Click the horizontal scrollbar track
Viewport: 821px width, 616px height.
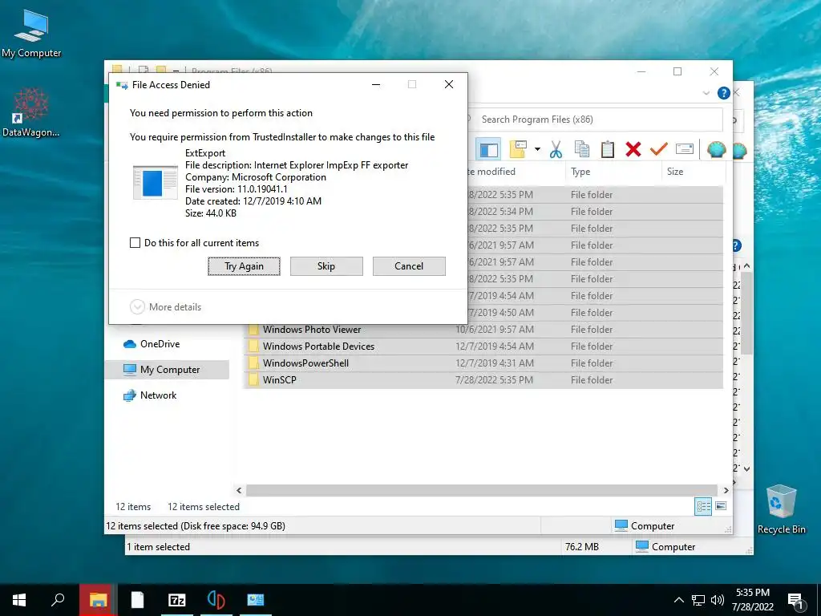[482, 490]
